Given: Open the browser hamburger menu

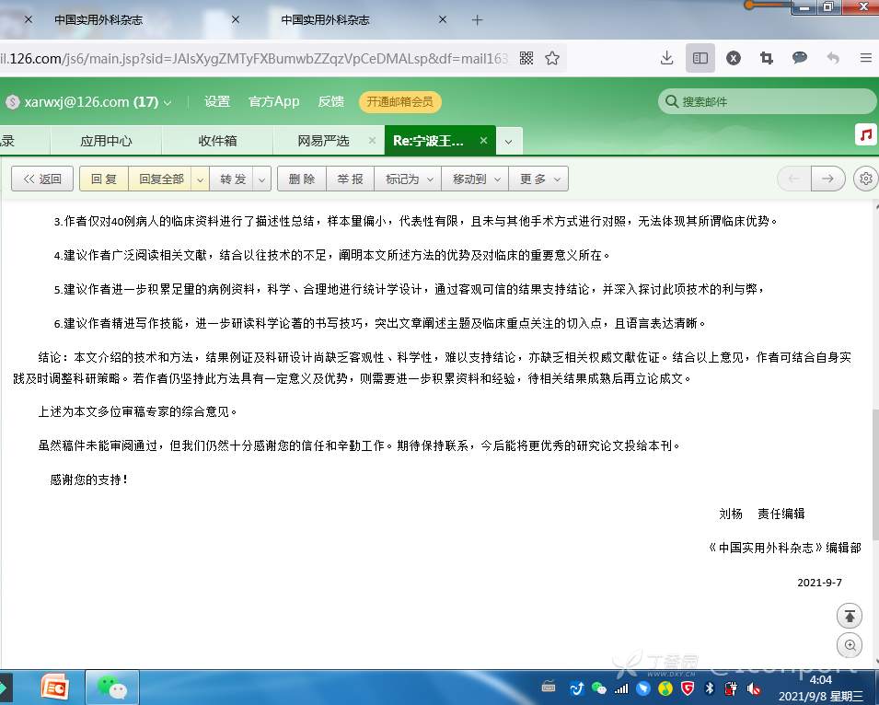Looking at the screenshot, I should click(865, 58).
